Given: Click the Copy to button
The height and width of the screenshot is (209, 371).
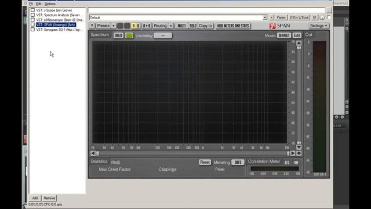Looking at the screenshot, I should [205, 26].
